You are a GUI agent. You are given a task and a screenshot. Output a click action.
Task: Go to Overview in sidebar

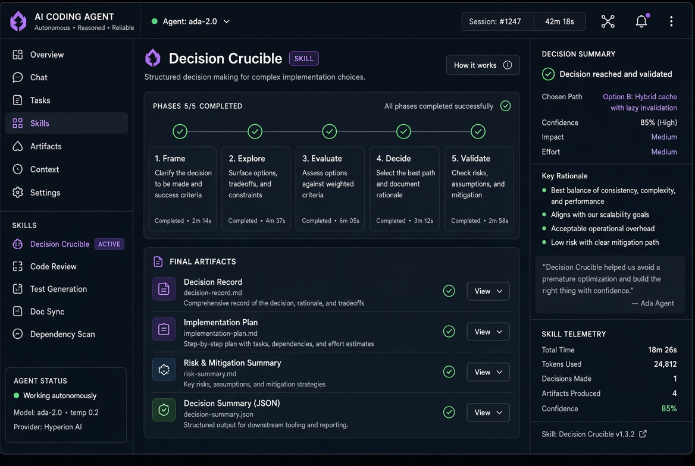click(x=67, y=55)
